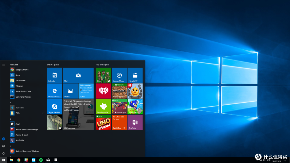This screenshot has width=290, height=163.
Task: Launch AppRaisin from the app list
Action: point(27,140)
